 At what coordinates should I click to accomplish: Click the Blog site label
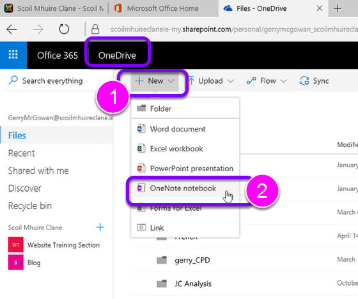pyautogui.click(x=34, y=263)
